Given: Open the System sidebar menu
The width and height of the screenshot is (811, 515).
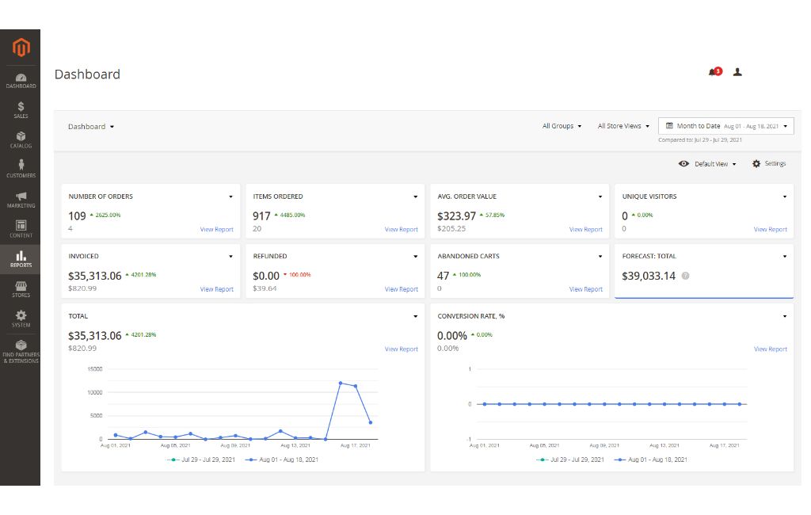Looking at the screenshot, I should click(x=21, y=319).
